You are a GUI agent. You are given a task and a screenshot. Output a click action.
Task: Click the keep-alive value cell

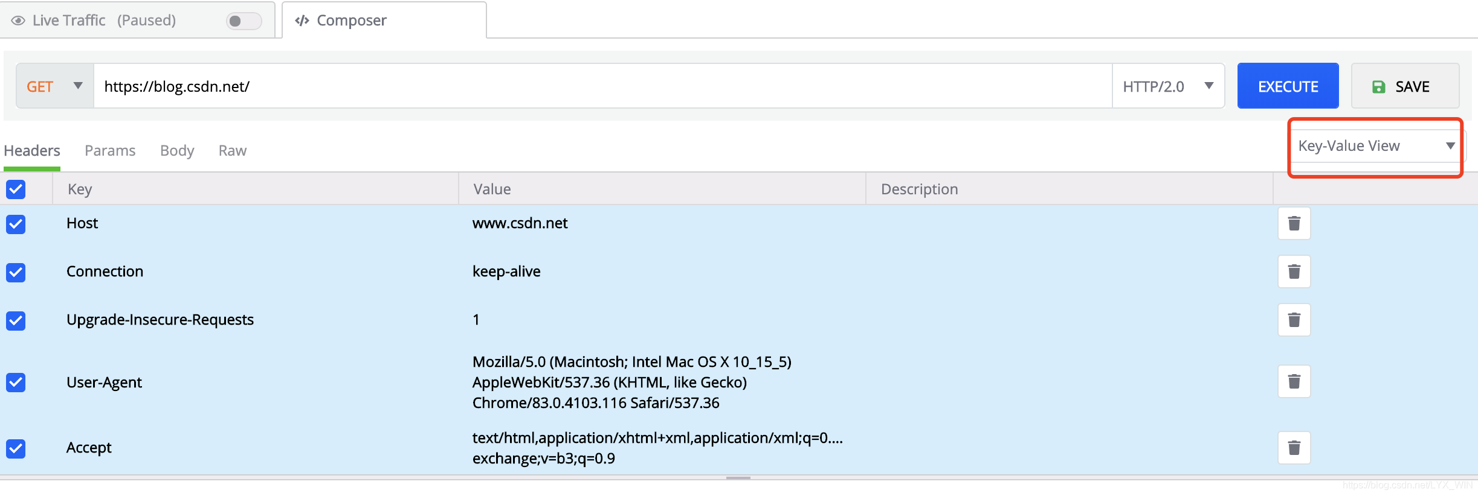[x=506, y=272]
